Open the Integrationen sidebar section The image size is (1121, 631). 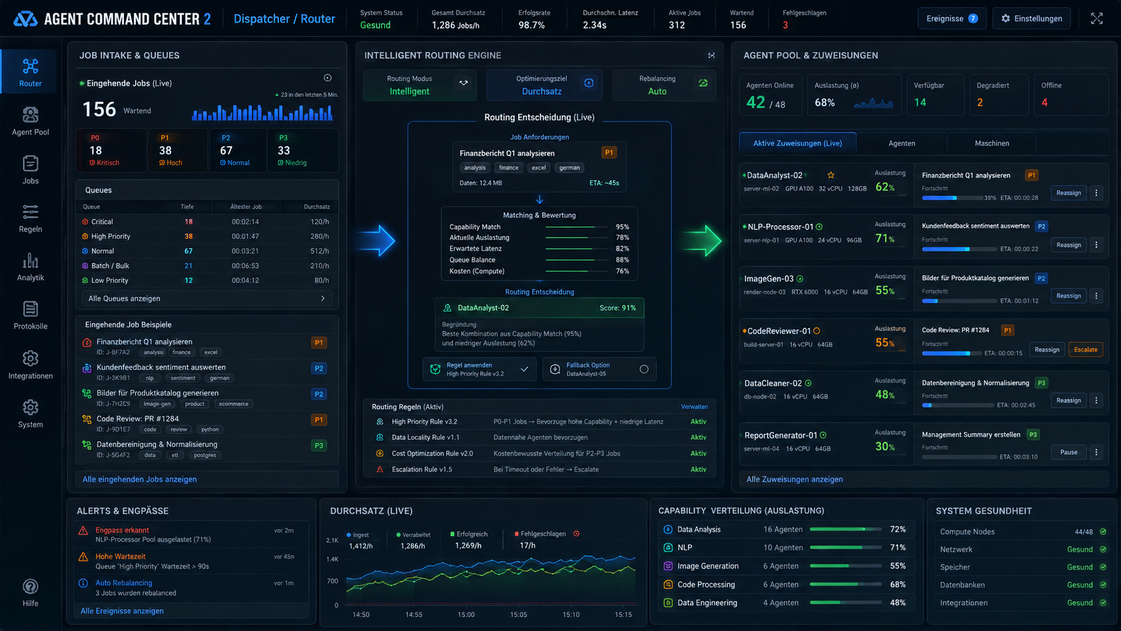point(30,365)
